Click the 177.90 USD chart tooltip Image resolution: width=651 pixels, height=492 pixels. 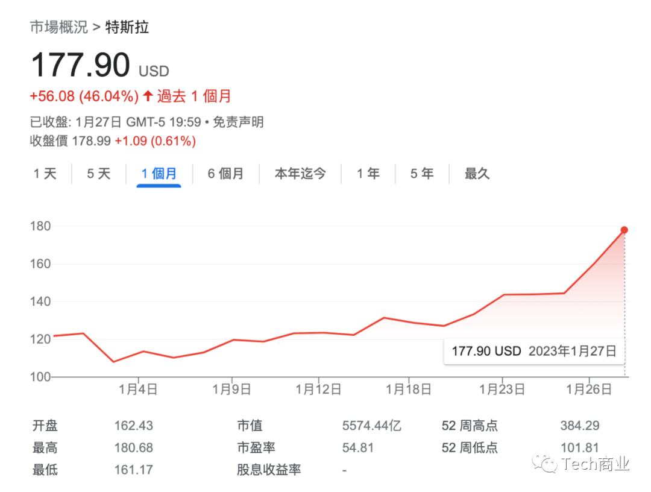pos(533,351)
